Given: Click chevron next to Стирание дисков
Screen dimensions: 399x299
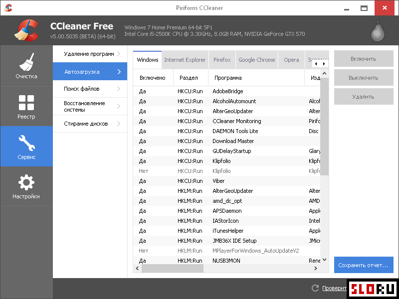Looking at the screenshot, I should (x=119, y=124).
